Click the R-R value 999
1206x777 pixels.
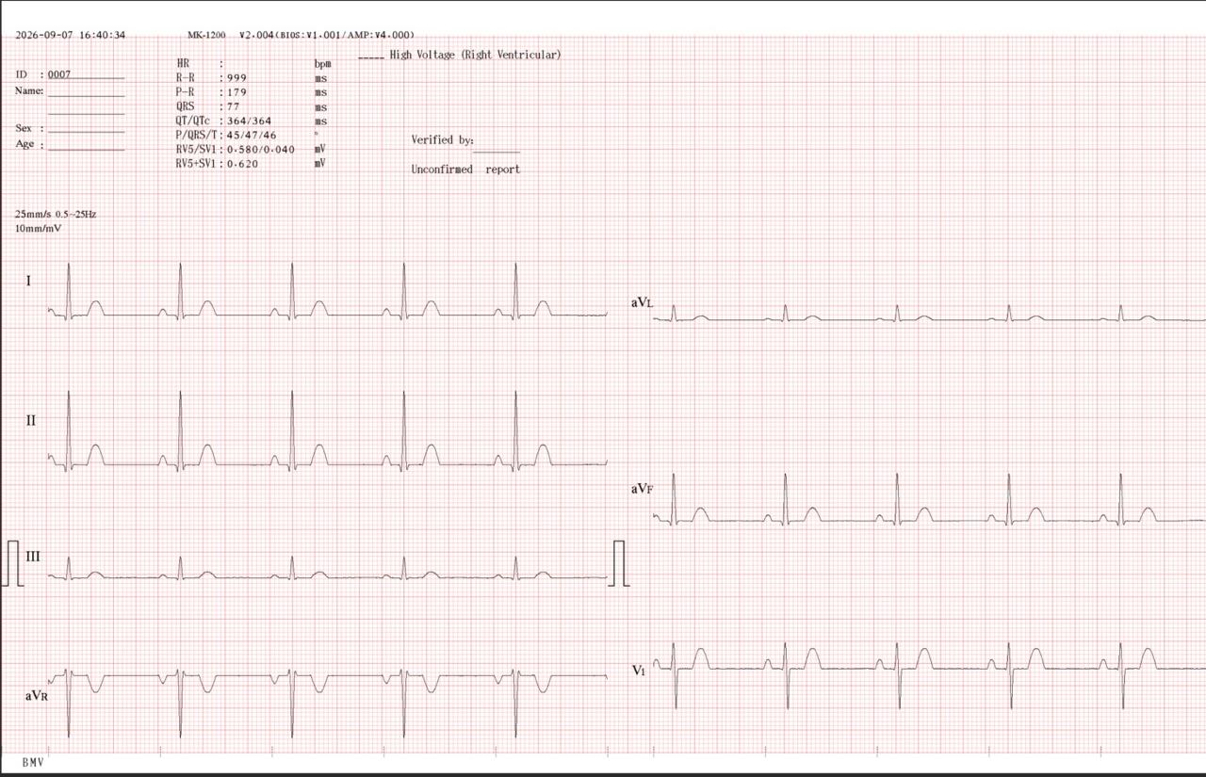236,78
